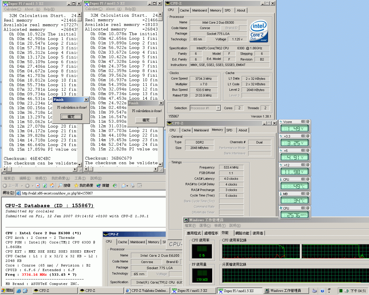Close the Vcore voltage monitor widget
Image resolution: width=369 pixels, height=295 pixels.
[x=308, y=122]
